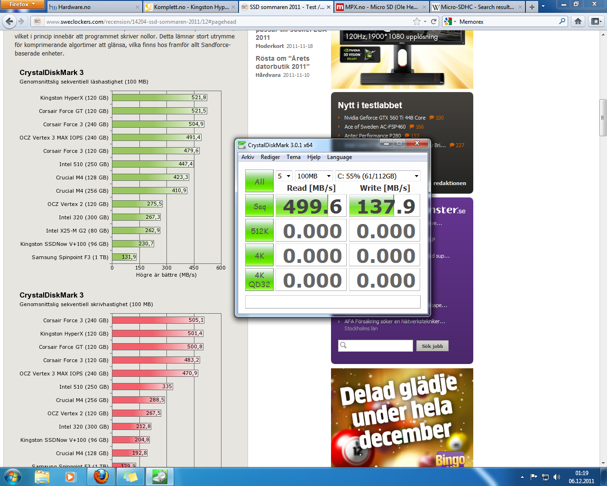Reload the current page
Viewport: 607px width, 486px height.
(x=433, y=21)
